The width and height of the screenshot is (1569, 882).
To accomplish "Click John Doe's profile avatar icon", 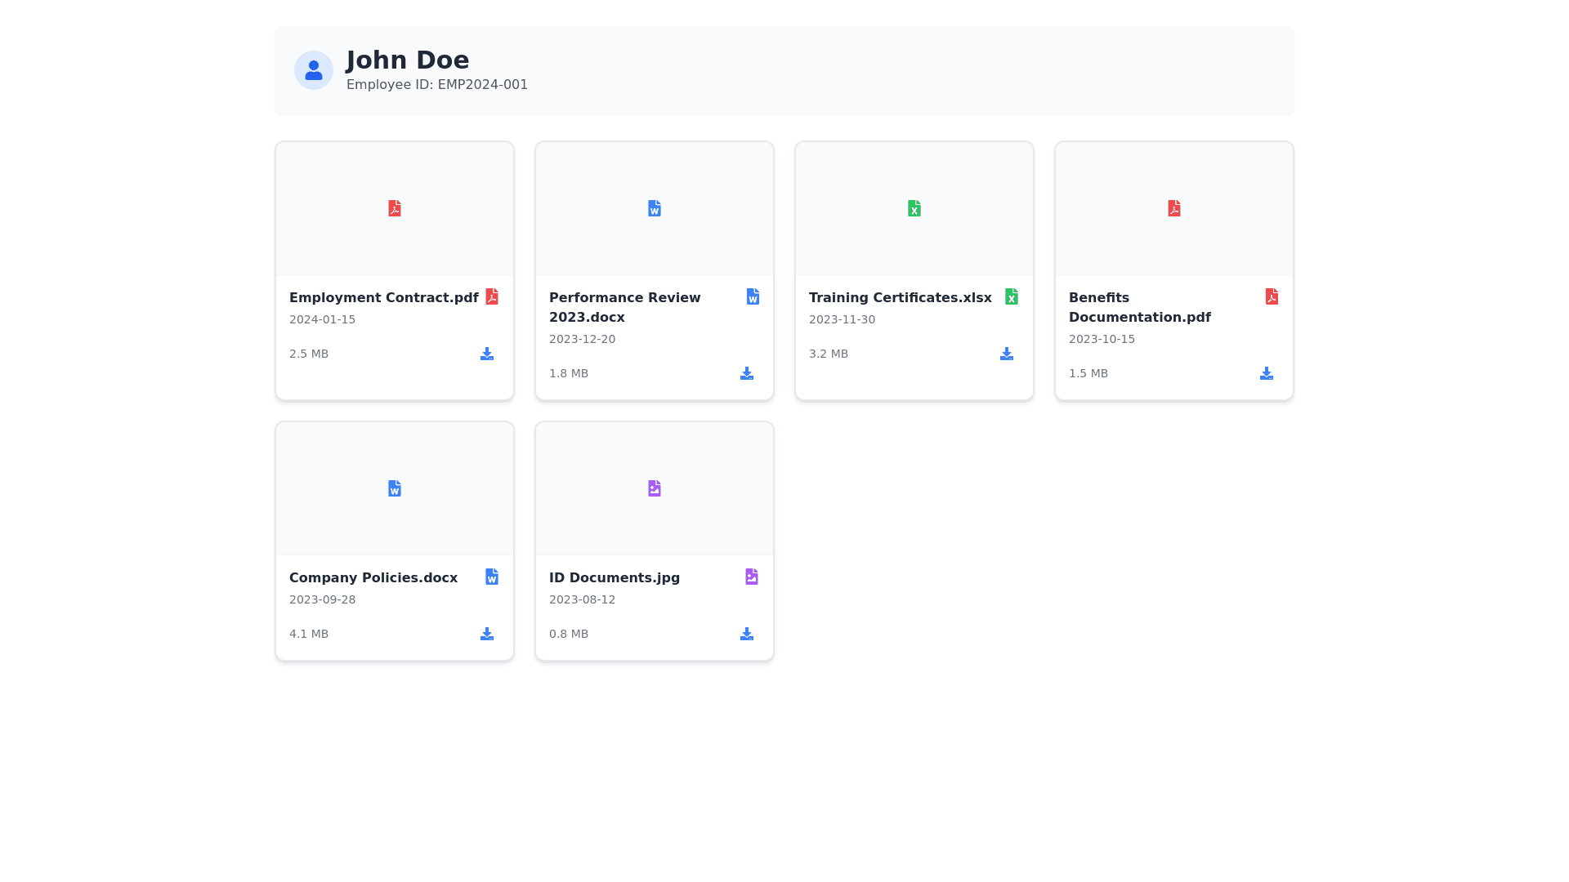I will coord(314,70).
